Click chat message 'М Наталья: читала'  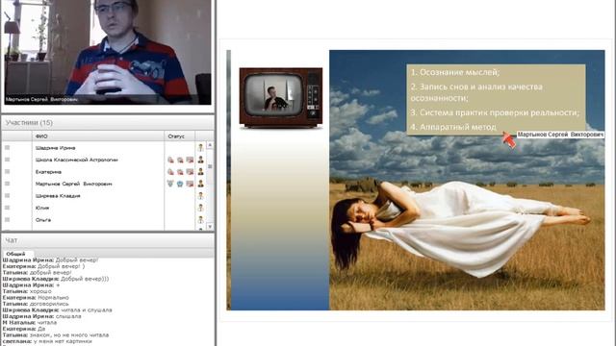coord(30,323)
